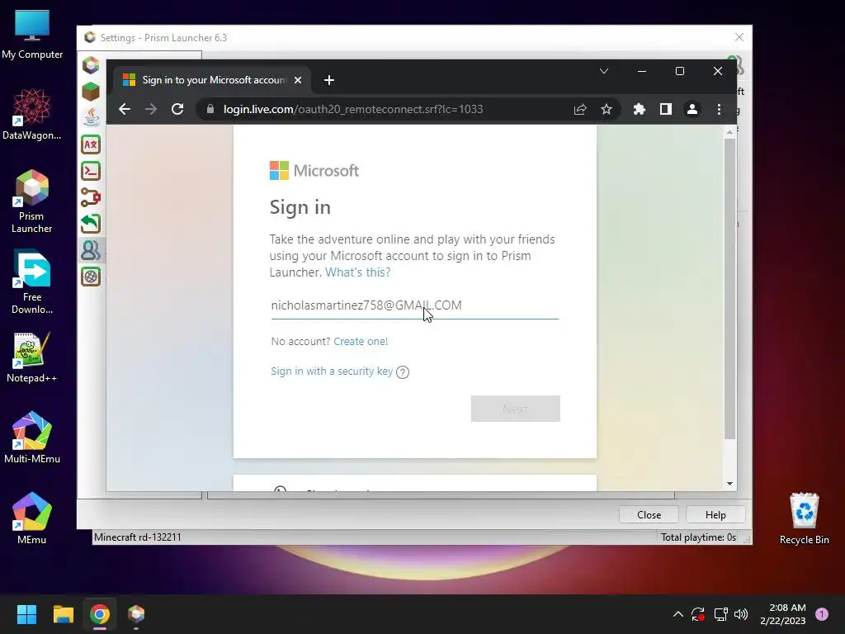Open the Launcher settings page icon in Prism sidebar
Screen dimensions: 845x634
coord(91,65)
